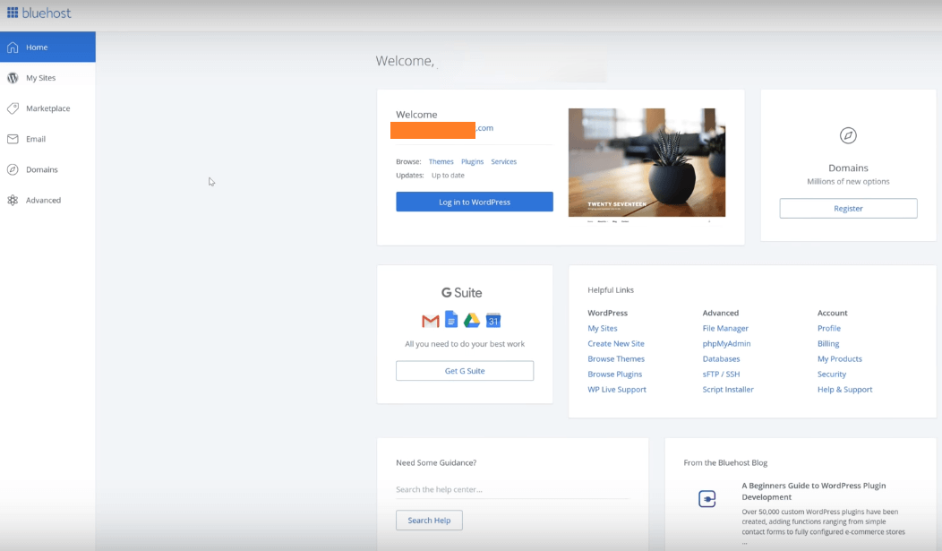Open the Billing account link
942x551 pixels.
coord(828,344)
